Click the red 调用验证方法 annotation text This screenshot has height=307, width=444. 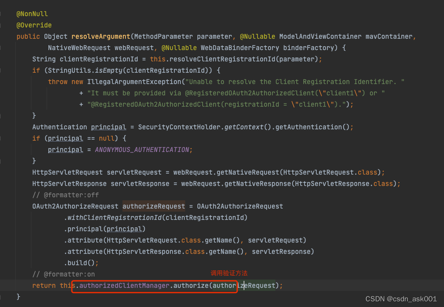tap(229, 273)
